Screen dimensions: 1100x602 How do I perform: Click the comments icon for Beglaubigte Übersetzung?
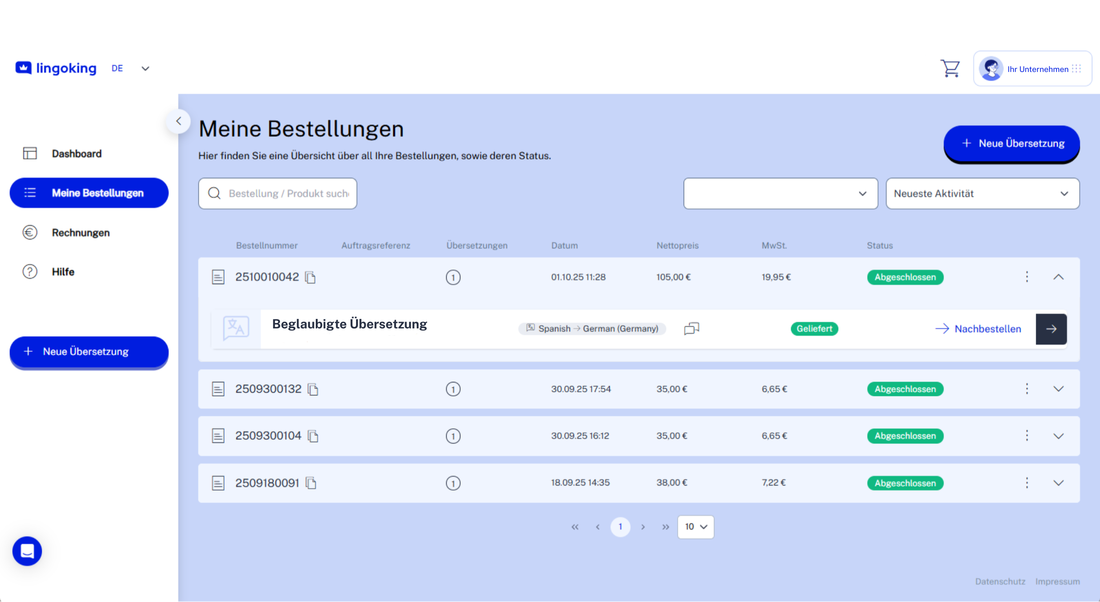click(x=691, y=328)
